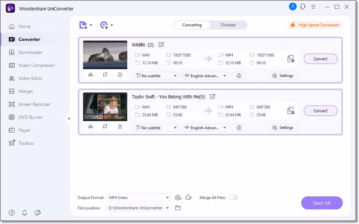Open Toolbox from sidebar

[x=21, y=143]
